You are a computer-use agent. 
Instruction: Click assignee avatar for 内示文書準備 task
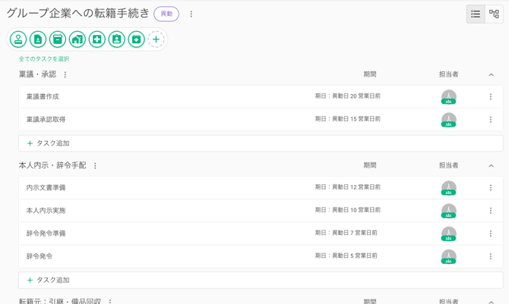click(x=449, y=188)
